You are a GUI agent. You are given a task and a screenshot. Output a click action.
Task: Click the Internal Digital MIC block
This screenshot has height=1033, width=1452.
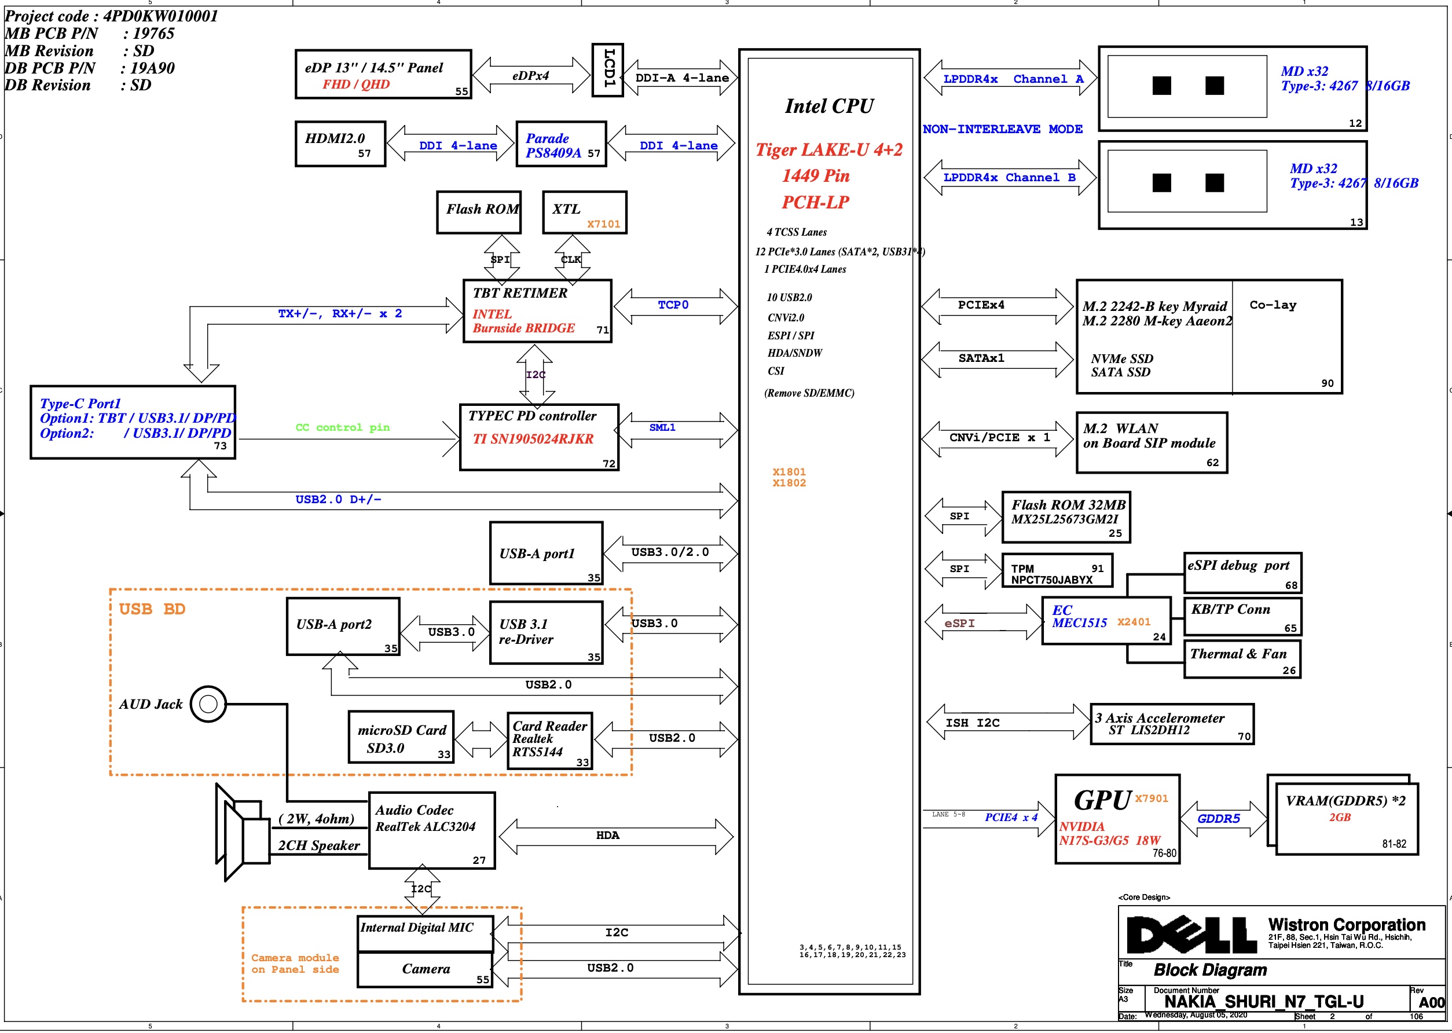[425, 933]
